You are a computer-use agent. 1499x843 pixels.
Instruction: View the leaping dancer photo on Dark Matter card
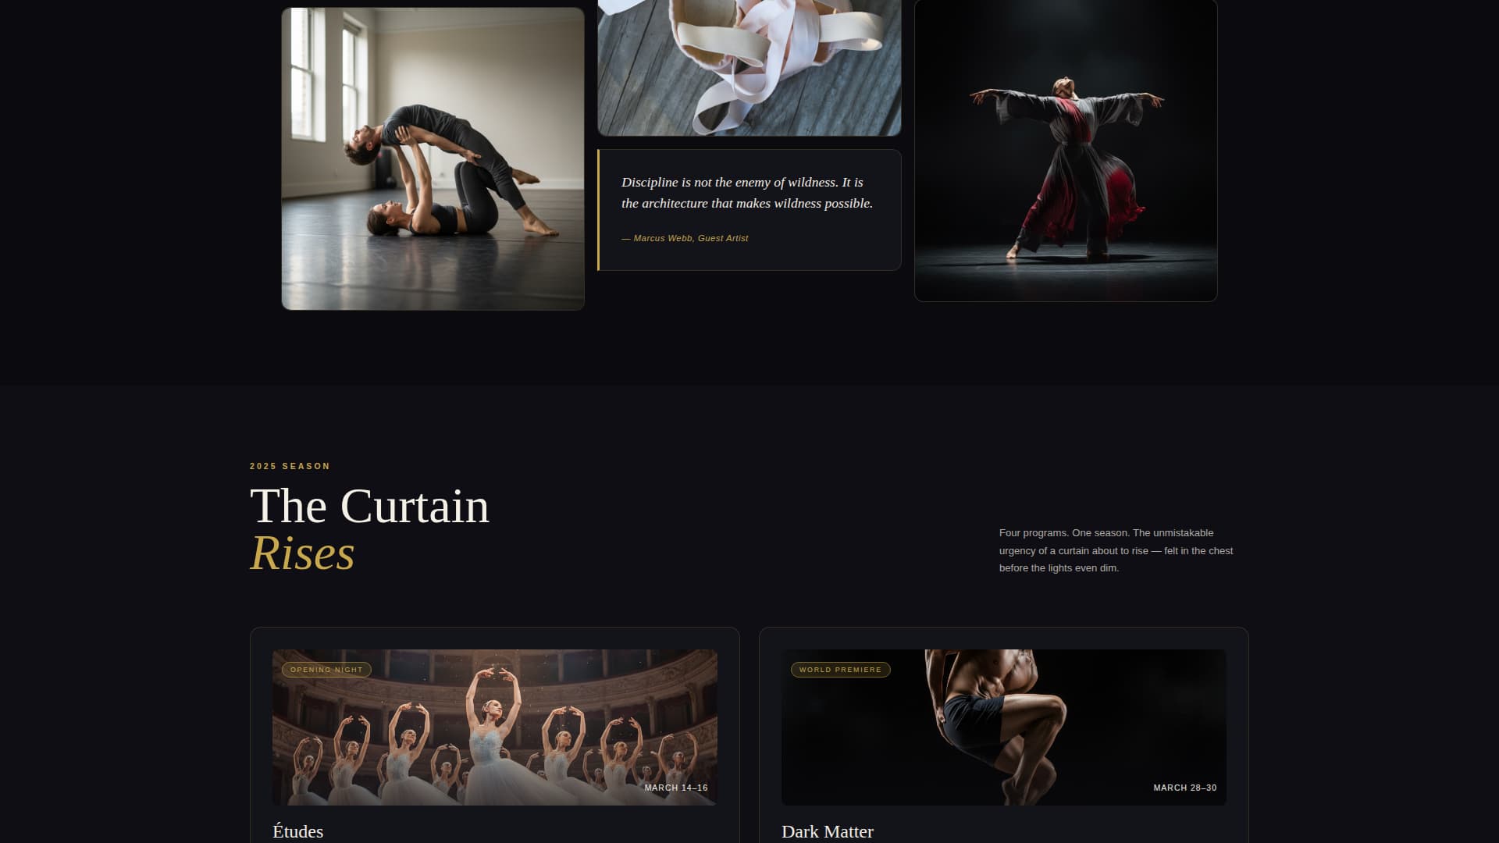click(1003, 726)
